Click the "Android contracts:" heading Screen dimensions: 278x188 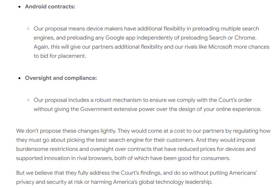pyautogui.click(x=50, y=7)
